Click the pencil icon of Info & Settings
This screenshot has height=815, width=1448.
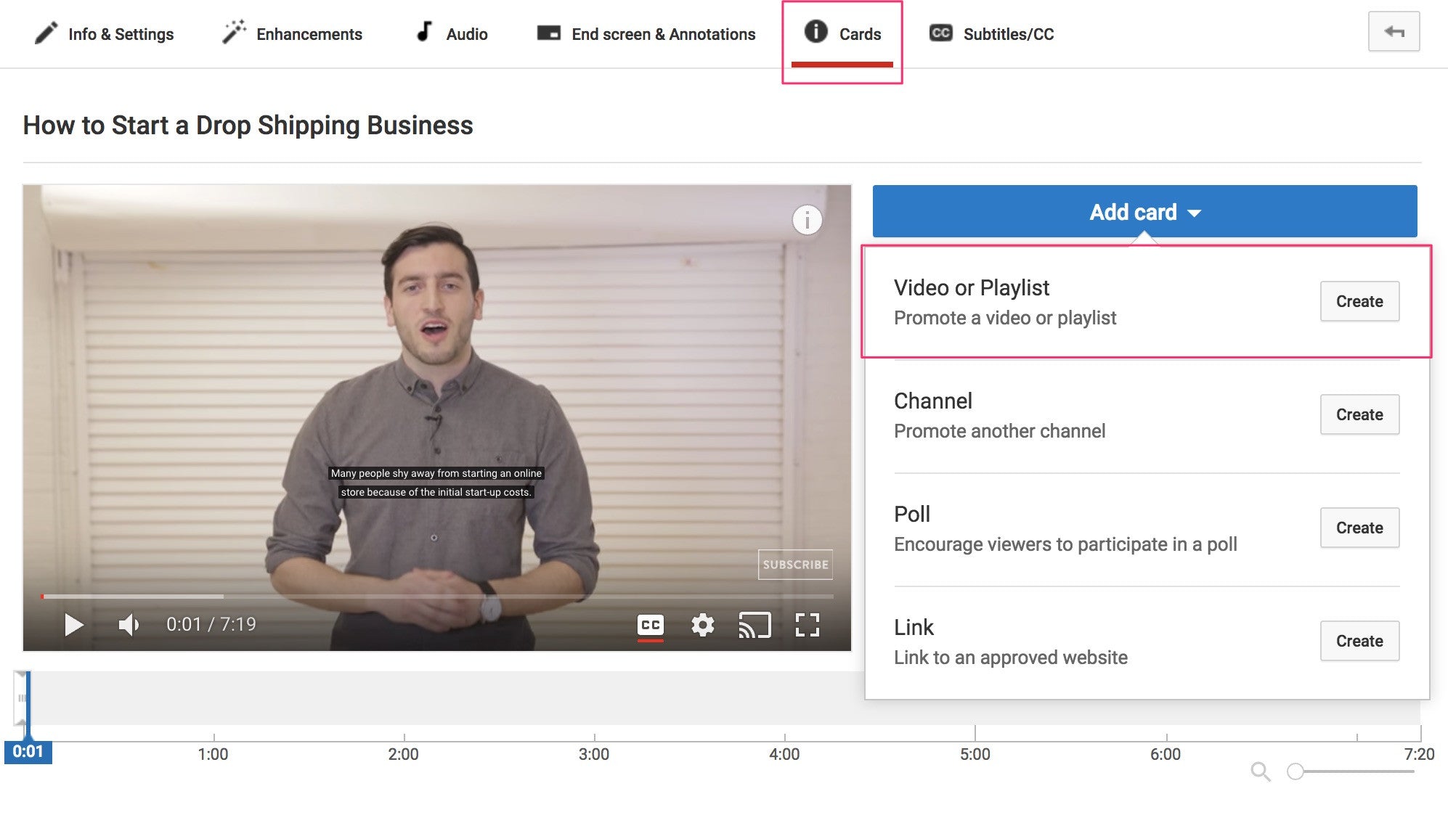click(46, 33)
